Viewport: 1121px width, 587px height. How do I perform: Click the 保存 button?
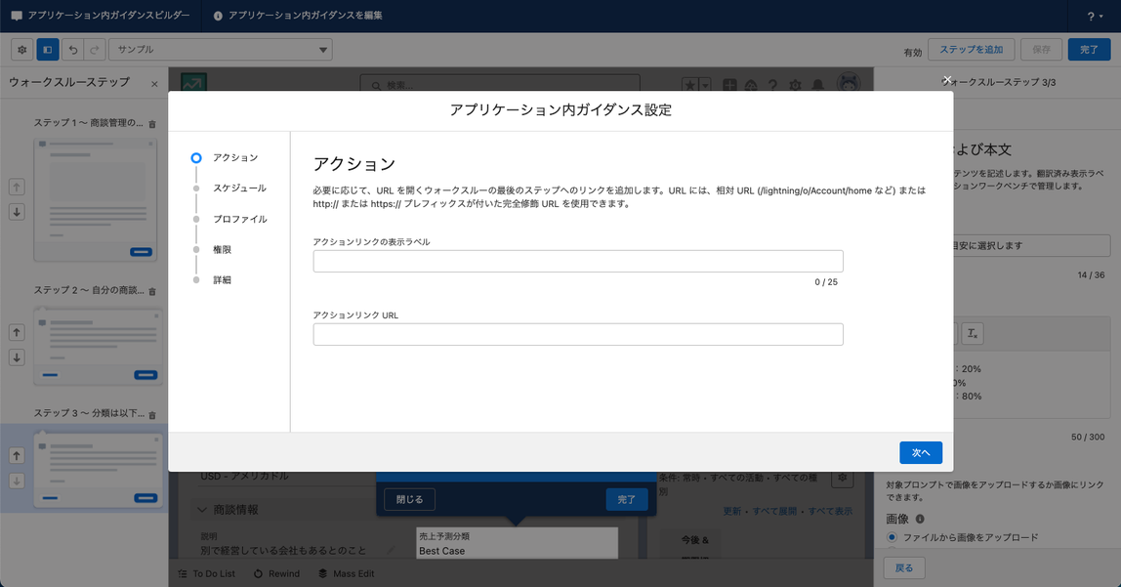coord(1041,50)
